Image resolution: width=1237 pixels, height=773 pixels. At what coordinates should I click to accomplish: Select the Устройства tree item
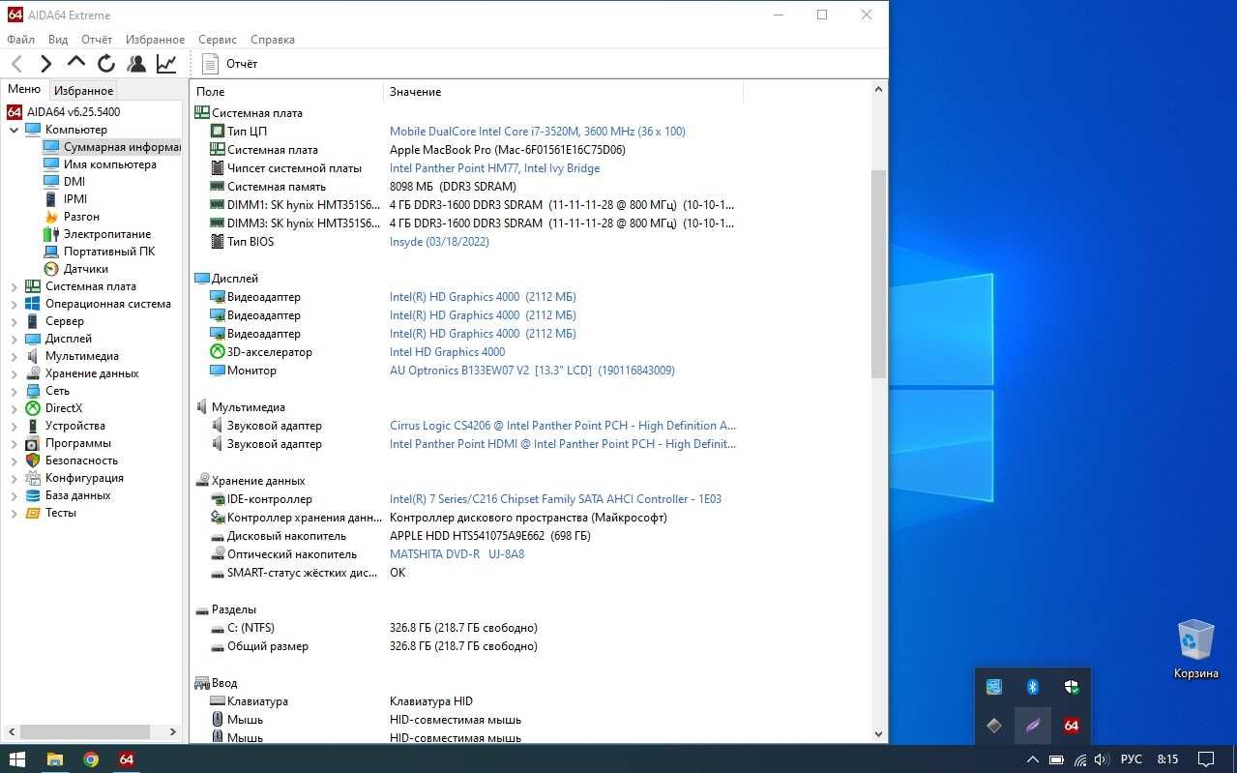pos(74,426)
